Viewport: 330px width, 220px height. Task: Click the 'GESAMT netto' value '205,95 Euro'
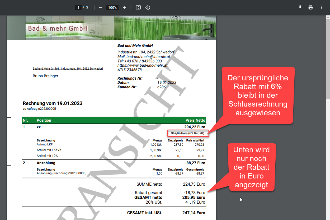click(194, 198)
